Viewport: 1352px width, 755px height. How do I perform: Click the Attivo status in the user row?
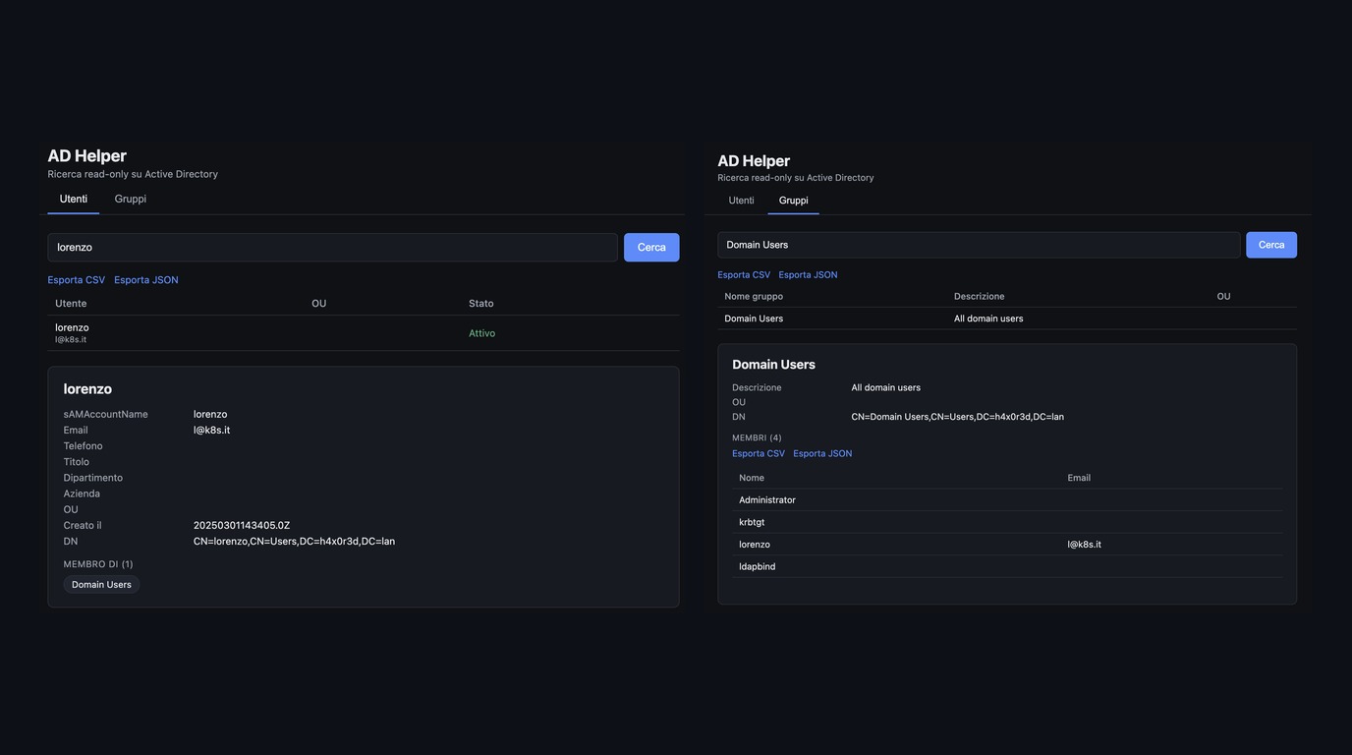[481, 333]
